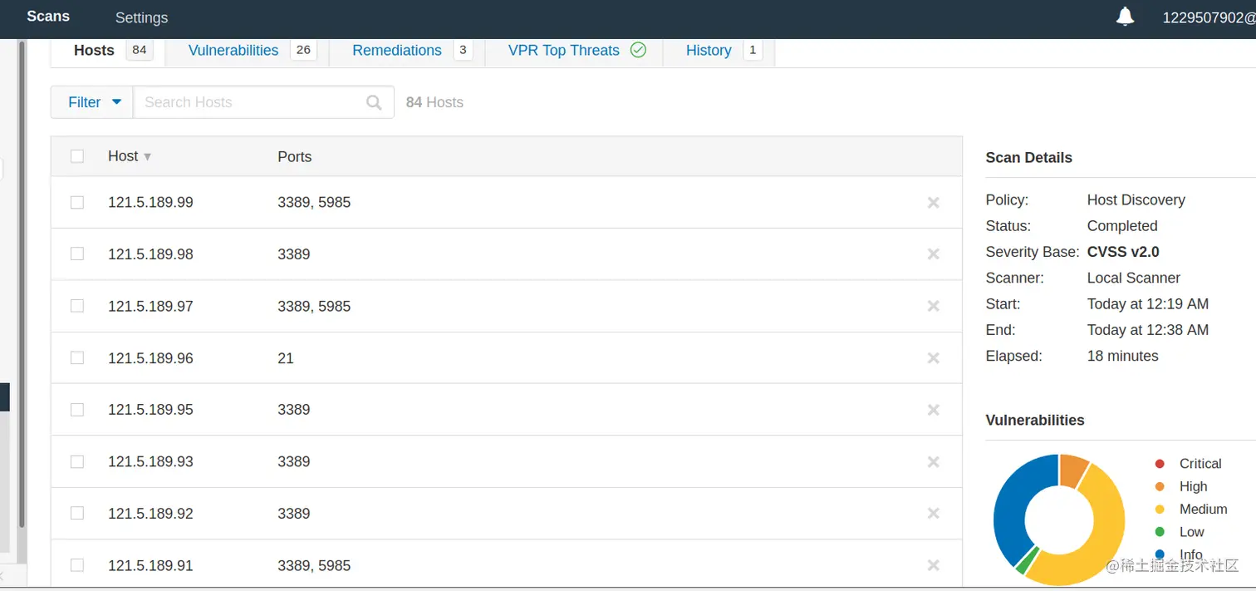Open the History tab

pos(719,51)
